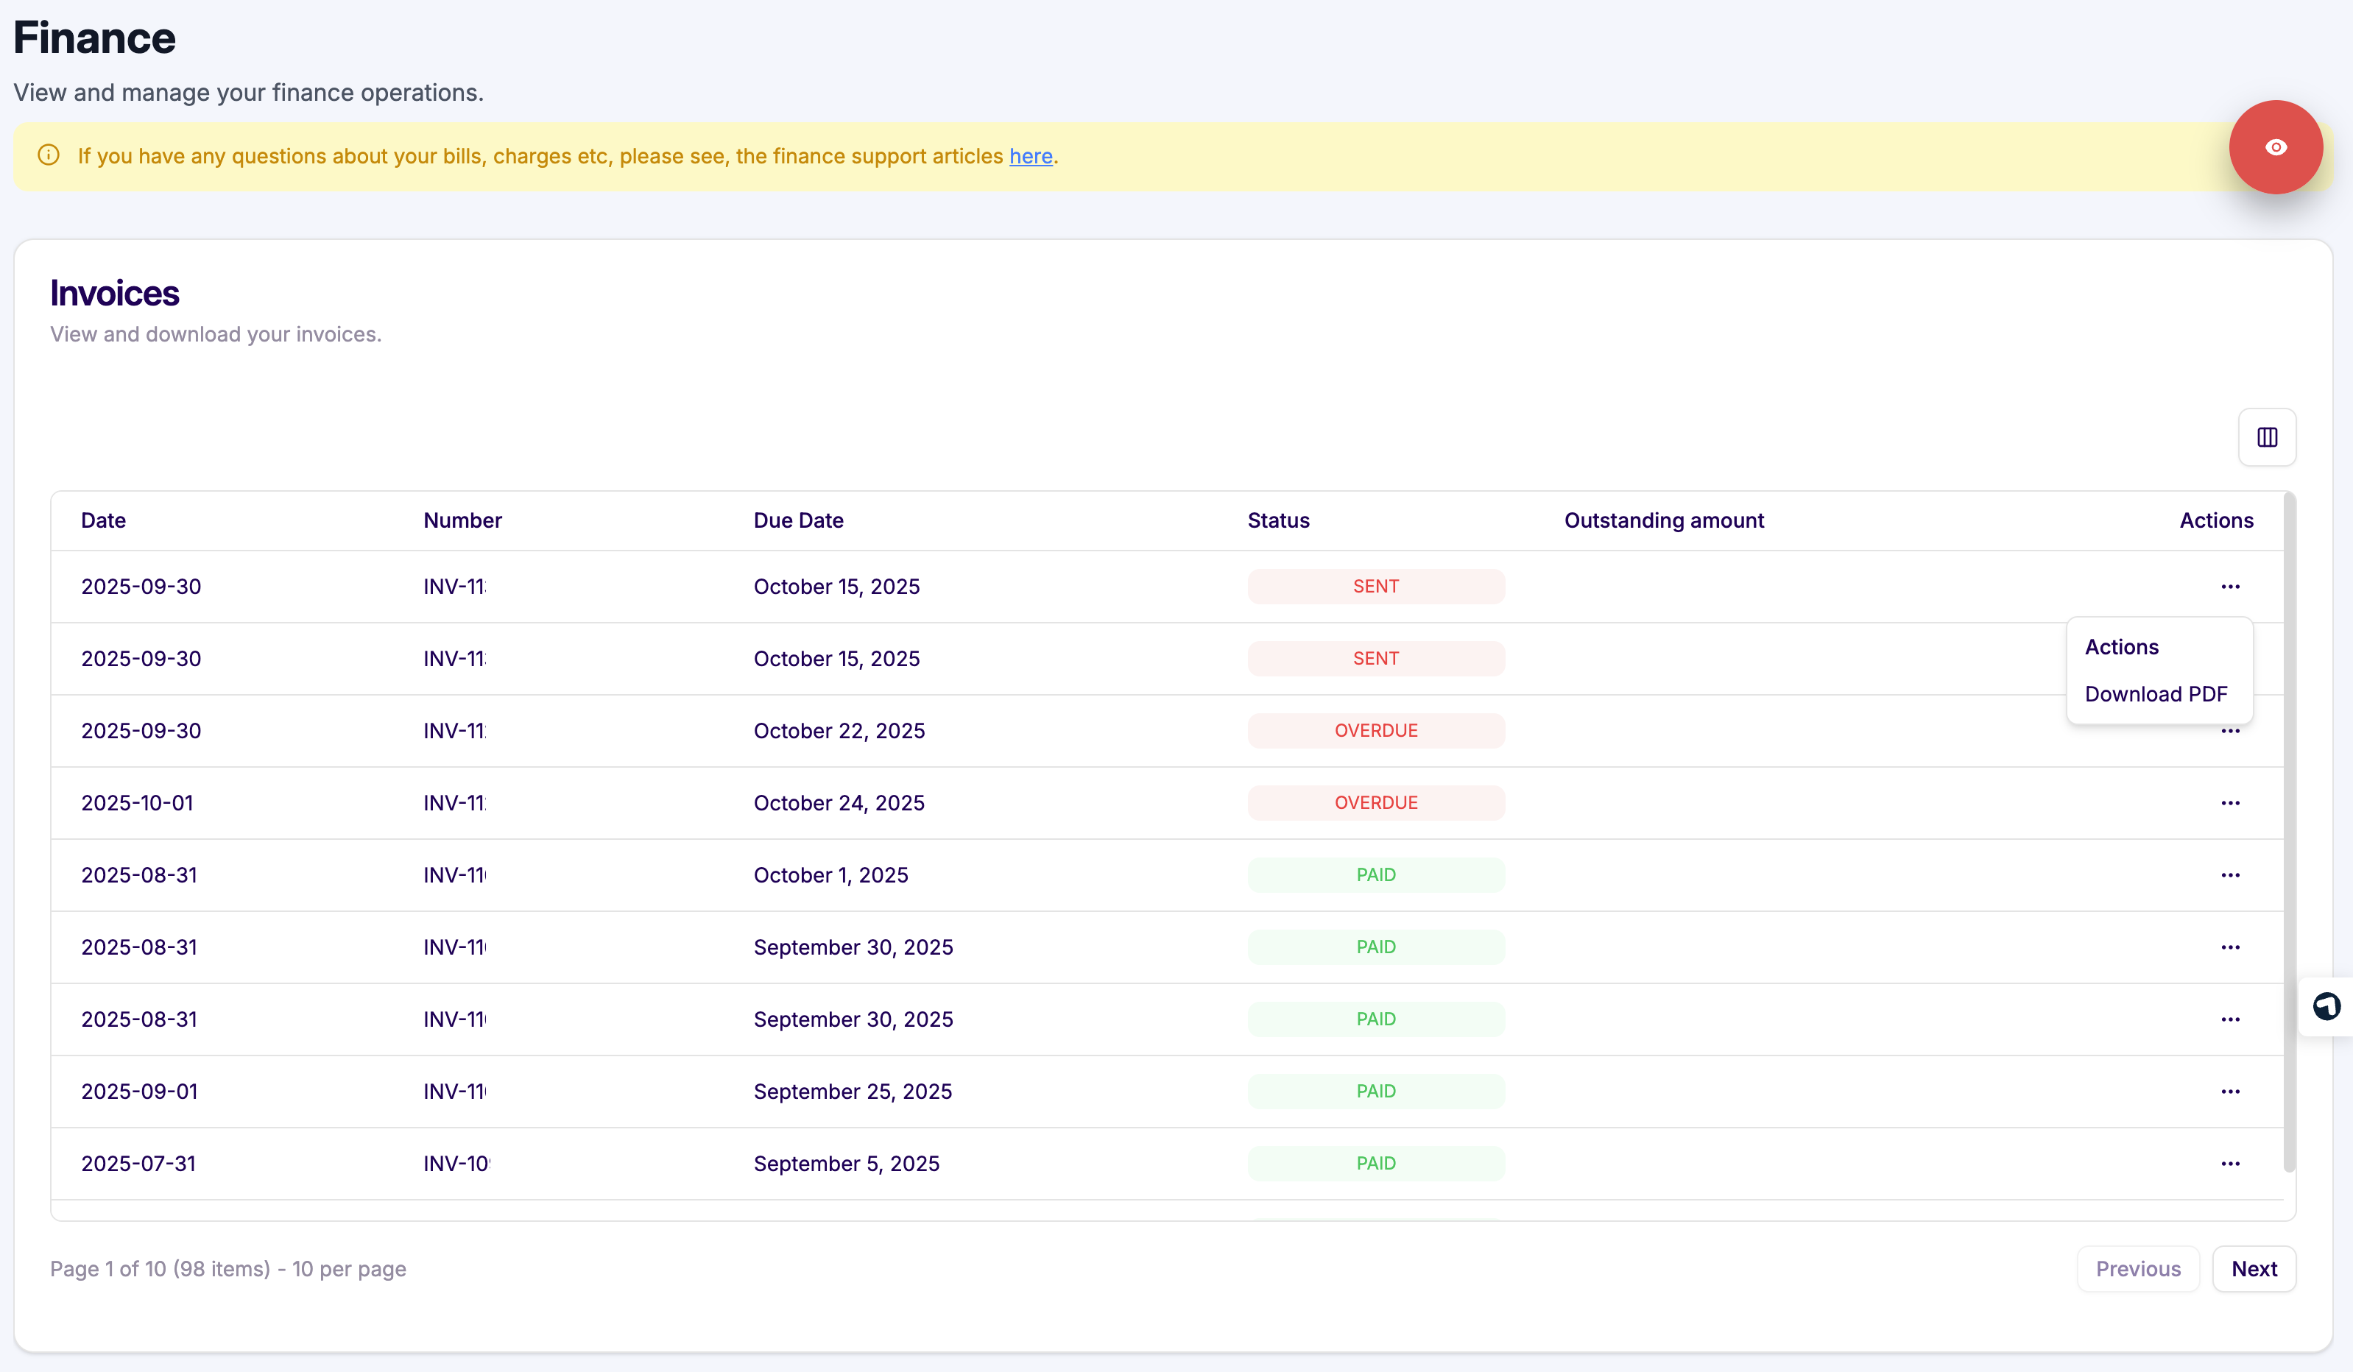The width and height of the screenshot is (2353, 1372).
Task: Open actions menu for October 1 invoice
Action: click(x=2230, y=874)
